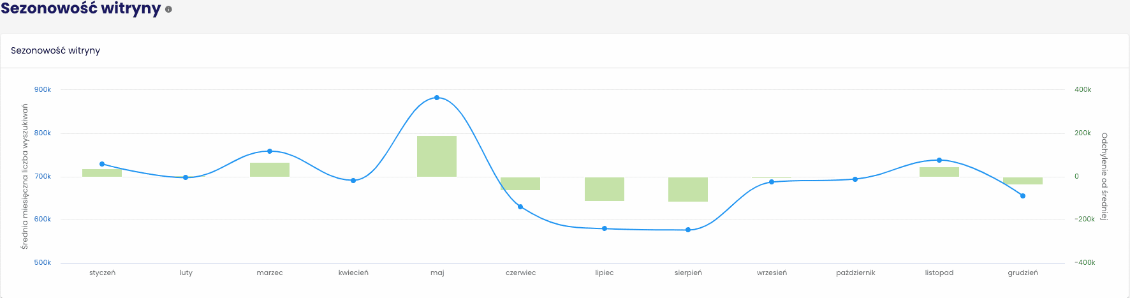Viewport: 1130px width, 298px height.
Task: Click the negative sierpień deviation bar
Action: [688, 190]
